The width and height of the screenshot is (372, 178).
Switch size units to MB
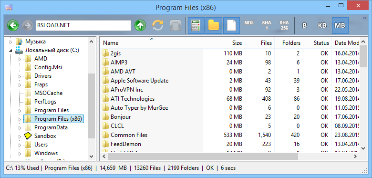click(340, 25)
